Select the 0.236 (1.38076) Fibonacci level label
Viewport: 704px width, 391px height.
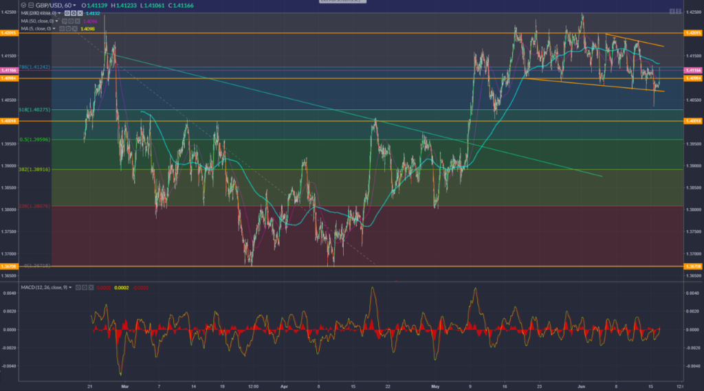pyautogui.click(x=34, y=206)
